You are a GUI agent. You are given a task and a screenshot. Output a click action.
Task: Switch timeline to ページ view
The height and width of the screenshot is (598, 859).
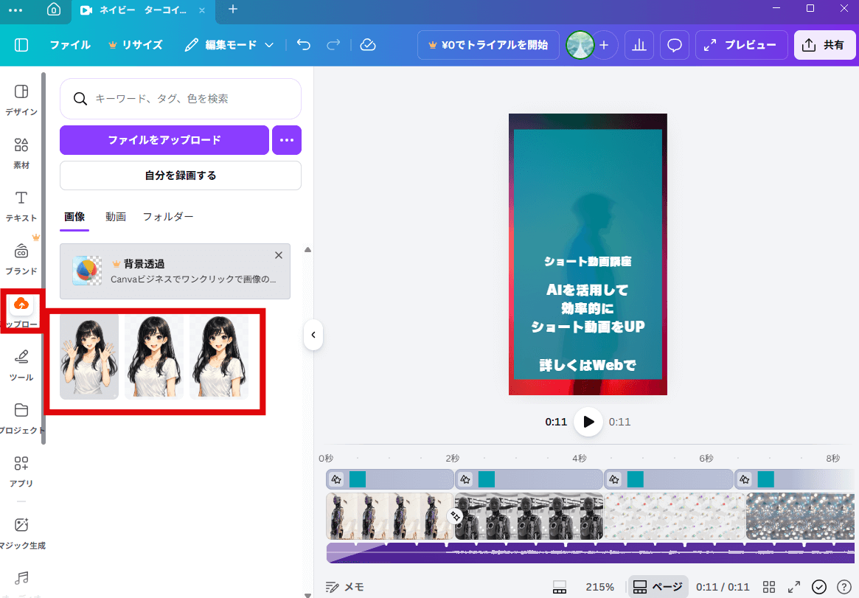click(657, 586)
